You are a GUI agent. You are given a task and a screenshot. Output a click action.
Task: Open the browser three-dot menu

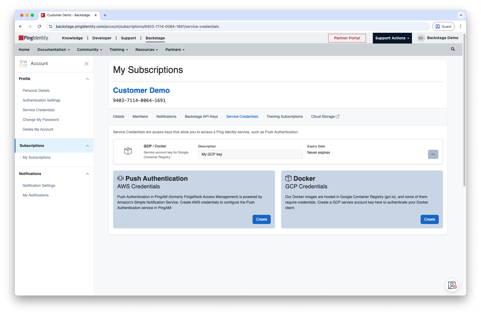click(460, 26)
